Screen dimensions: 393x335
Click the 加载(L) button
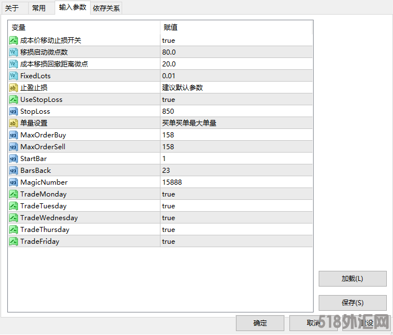[352, 279]
